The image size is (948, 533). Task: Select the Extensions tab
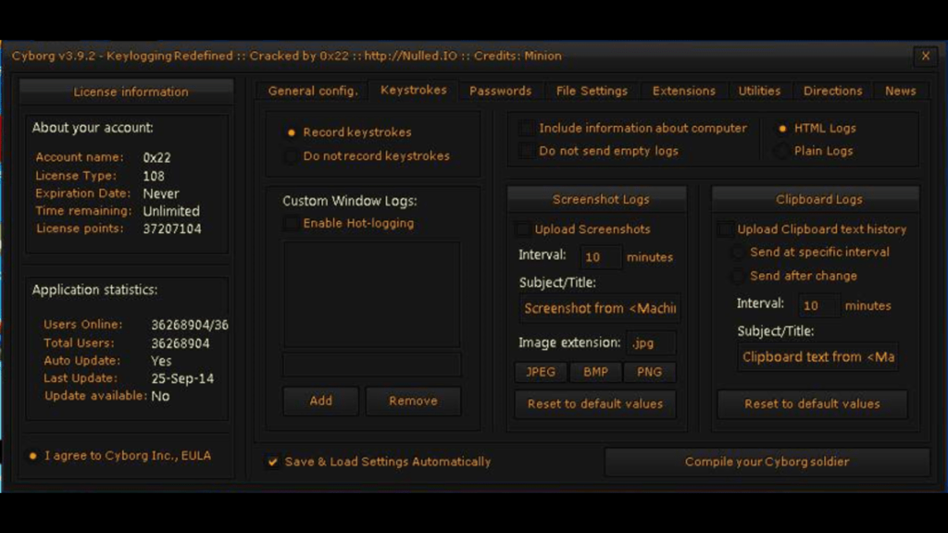pyautogui.click(x=684, y=92)
